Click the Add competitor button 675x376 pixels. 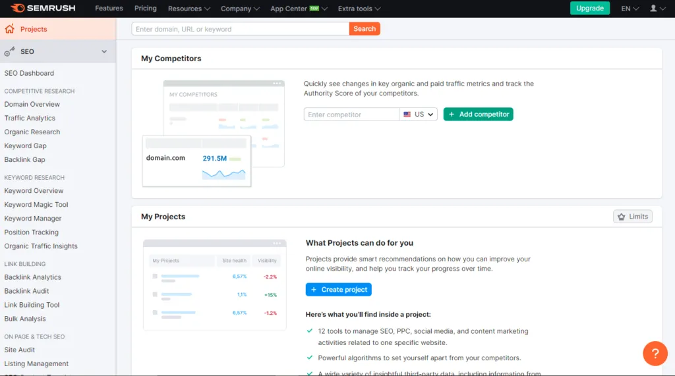click(478, 114)
